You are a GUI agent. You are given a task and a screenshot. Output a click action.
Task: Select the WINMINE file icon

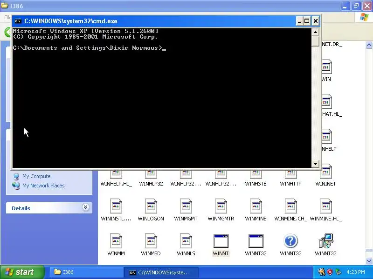[256, 206]
